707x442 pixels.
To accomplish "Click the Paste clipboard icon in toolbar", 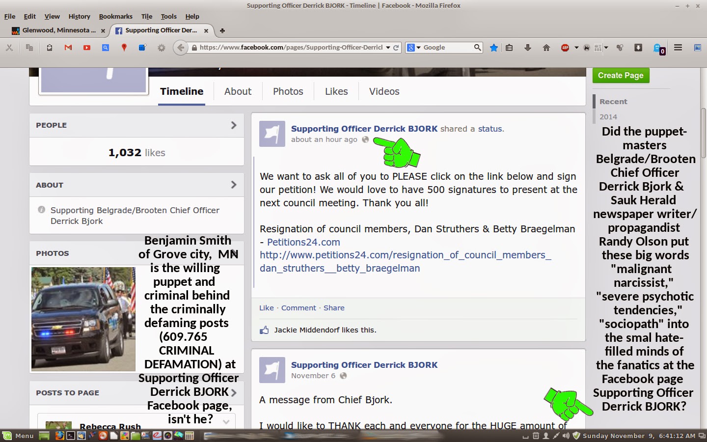I will coord(50,48).
